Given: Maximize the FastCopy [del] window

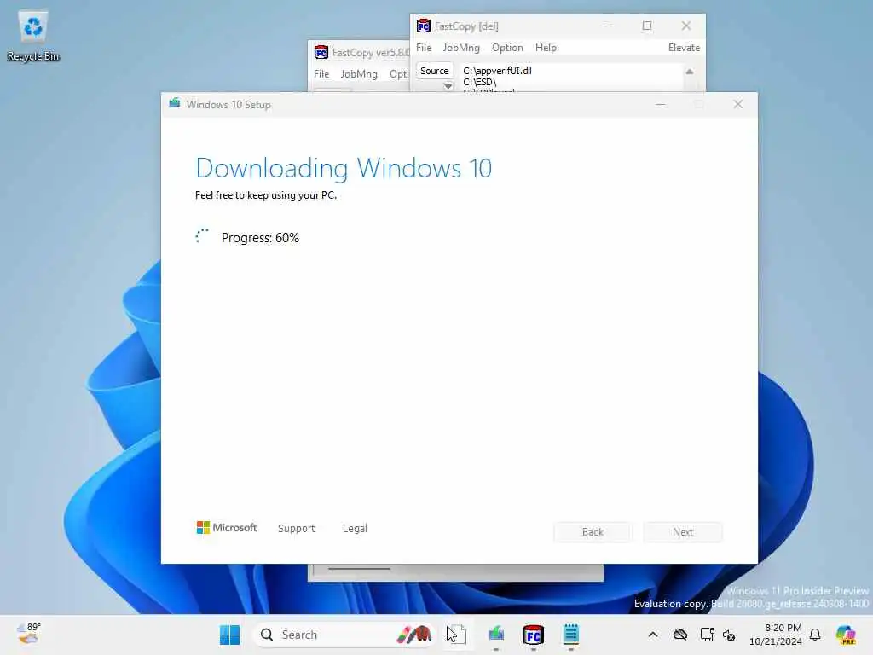Looking at the screenshot, I should click(x=647, y=26).
